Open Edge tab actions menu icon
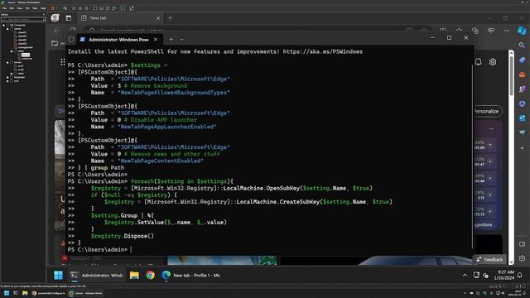The width and height of the screenshot is (530, 298). [69, 18]
